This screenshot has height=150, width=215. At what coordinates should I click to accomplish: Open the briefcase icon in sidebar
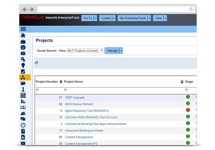pos(23,42)
